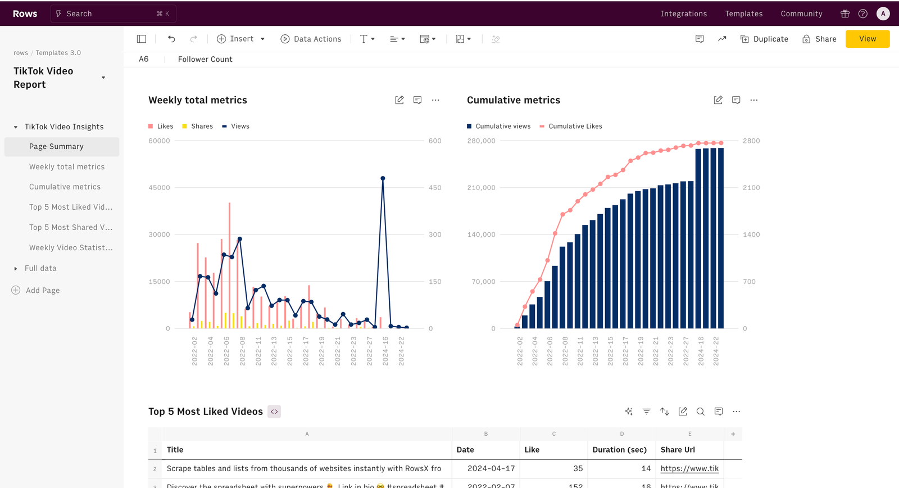Viewport: 899px width, 488px height.
Task: Go to Top 5 Most Shared Videos in the sidebar
Action: pyautogui.click(x=71, y=228)
